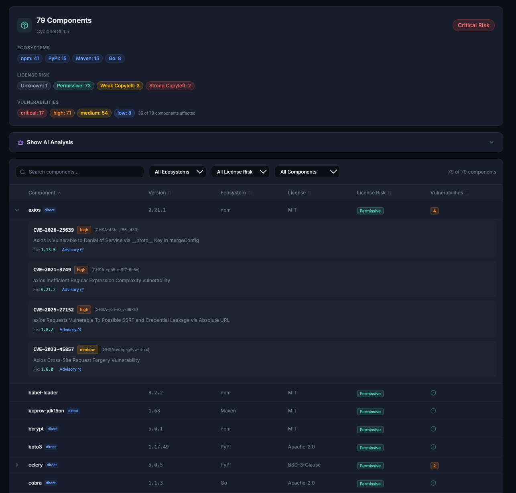
Task: Open the Advisory link for CVE-2026-25639
Action: [71, 250]
